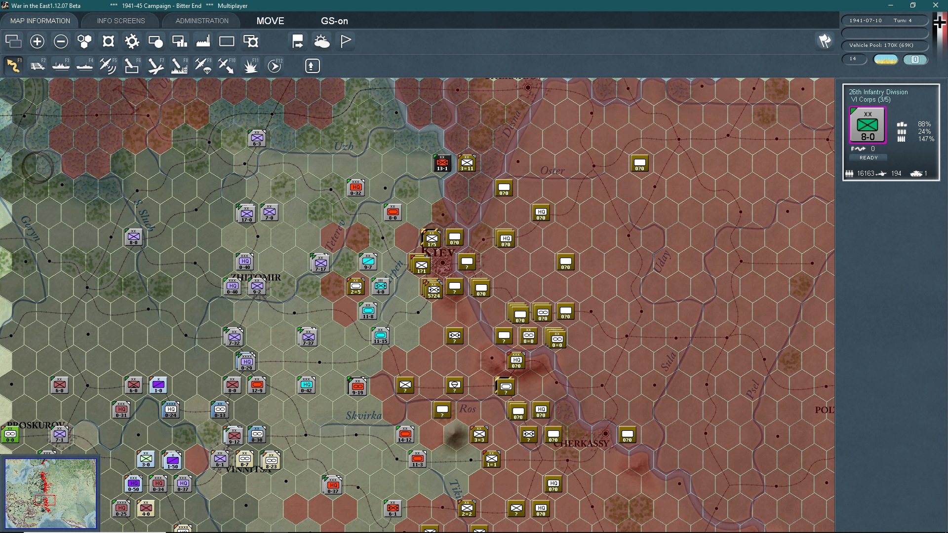This screenshot has height=533, width=948.
Task: Switch to INFO SCREENS tab
Action: (121, 21)
